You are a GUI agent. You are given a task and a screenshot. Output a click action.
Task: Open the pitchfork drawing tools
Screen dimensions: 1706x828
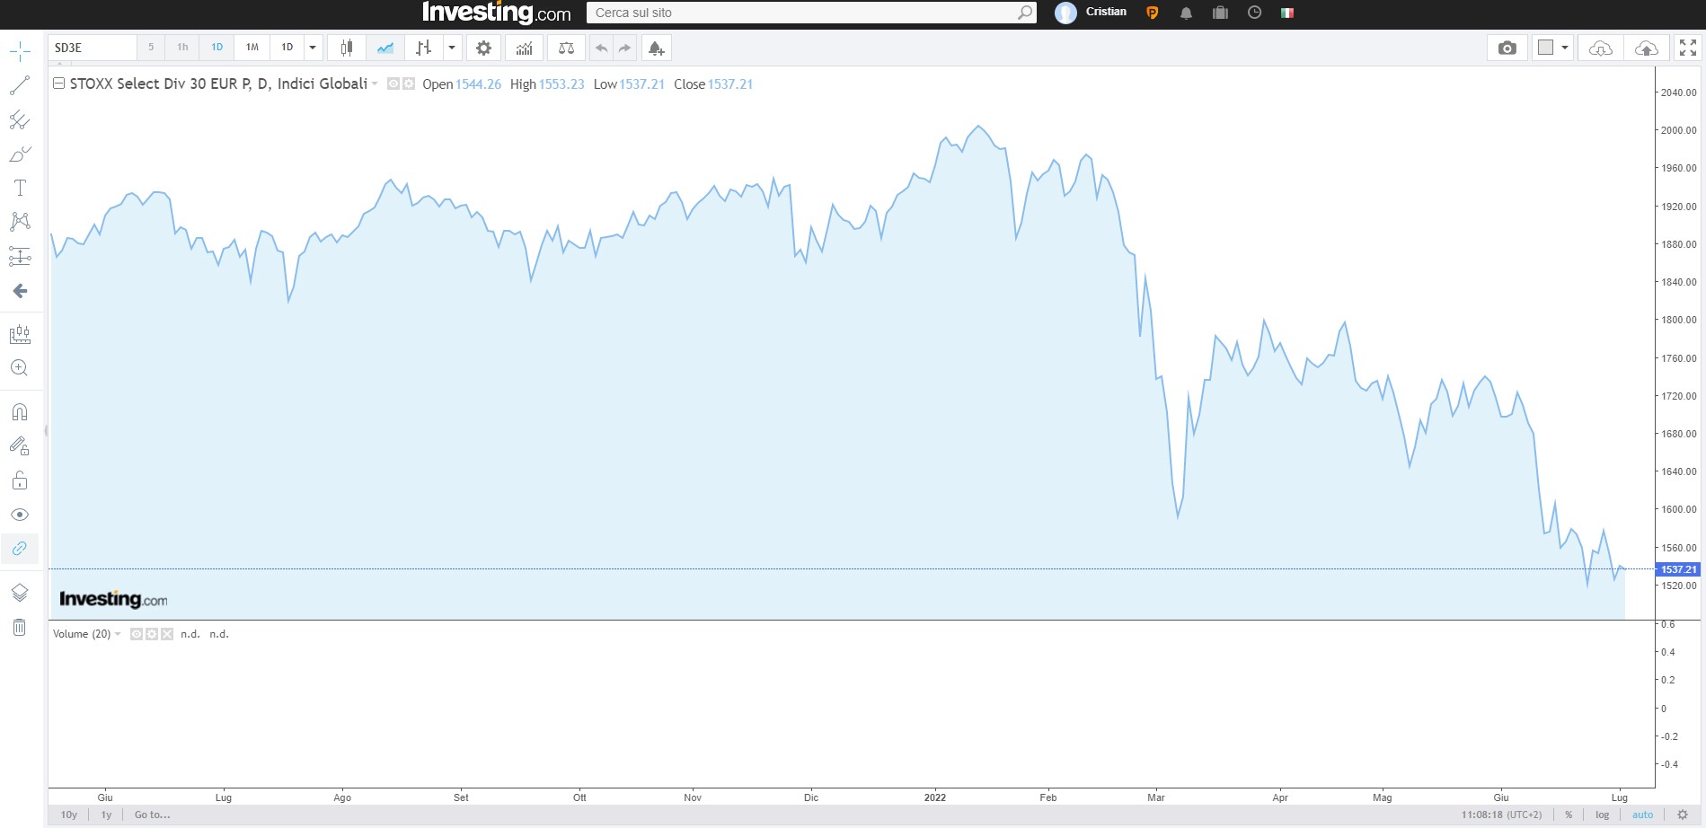20,120
